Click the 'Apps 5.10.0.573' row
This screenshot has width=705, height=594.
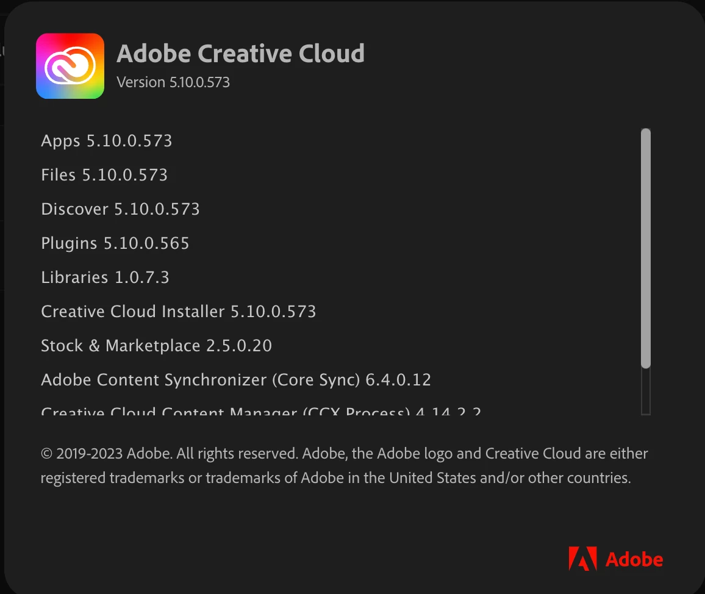pyautogui.click(x=107, y=141)
